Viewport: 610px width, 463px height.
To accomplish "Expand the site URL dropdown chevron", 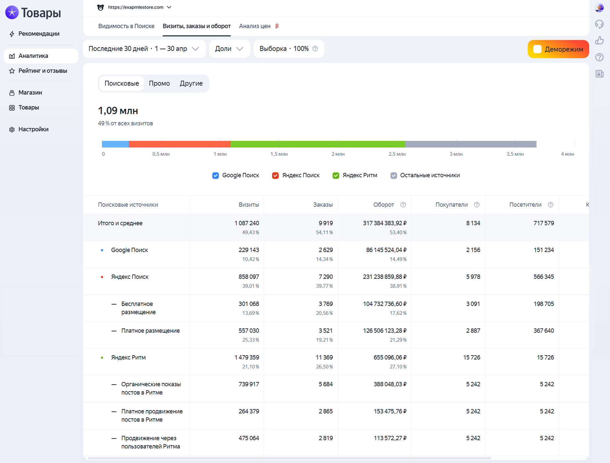I will [169, 7].
